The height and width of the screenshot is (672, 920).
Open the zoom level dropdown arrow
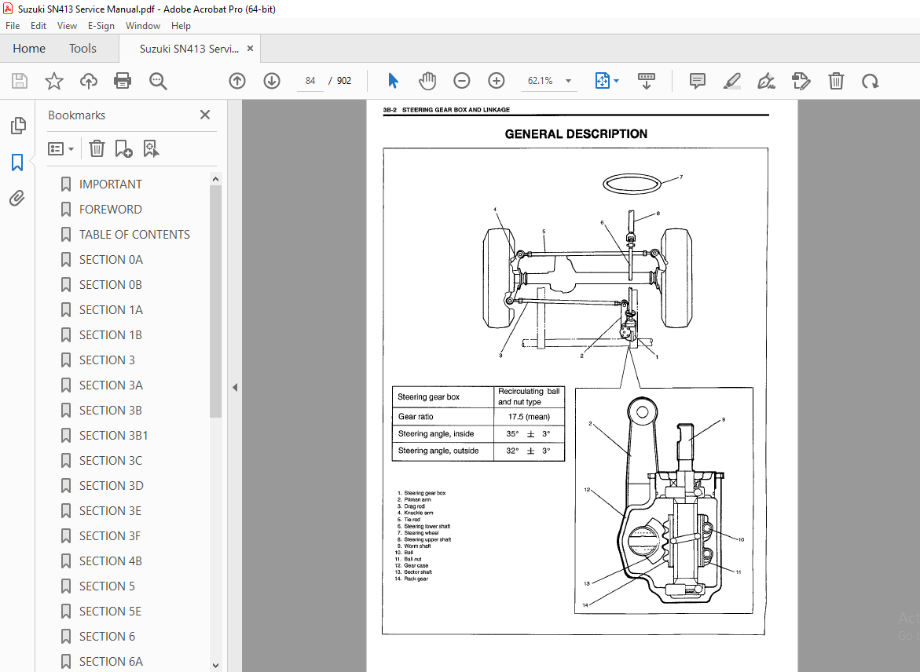coord(568,81)
